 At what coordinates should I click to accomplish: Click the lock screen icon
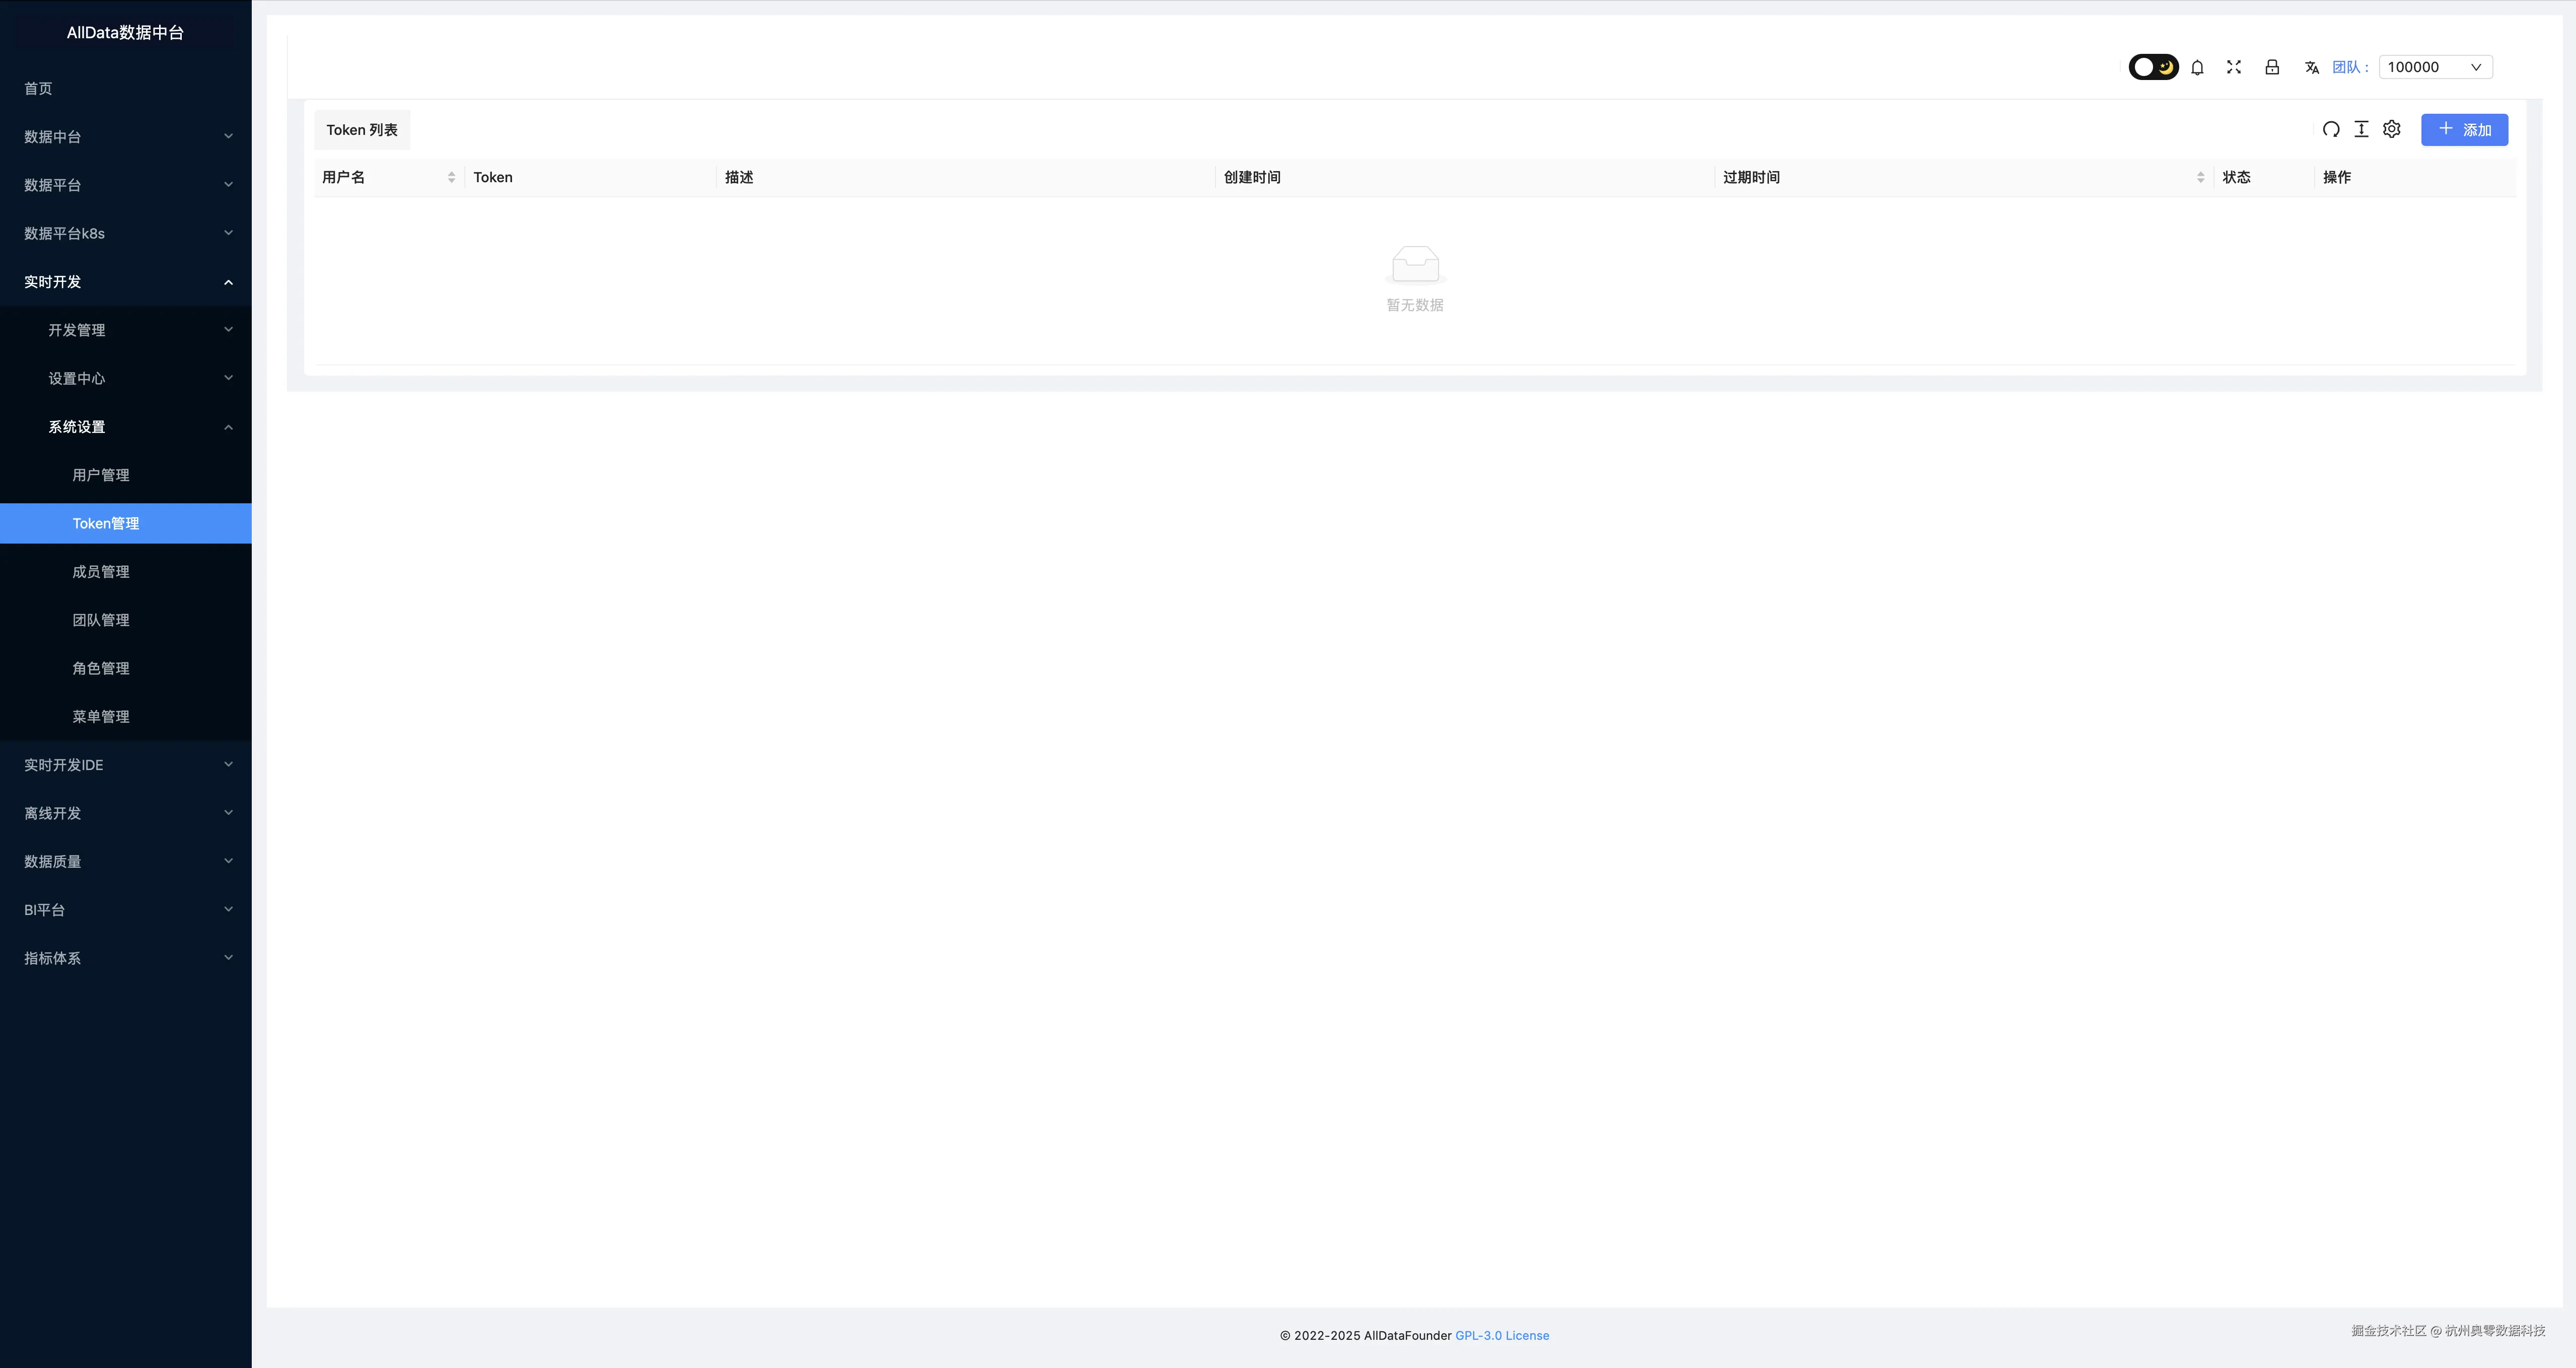(2272, 67)
